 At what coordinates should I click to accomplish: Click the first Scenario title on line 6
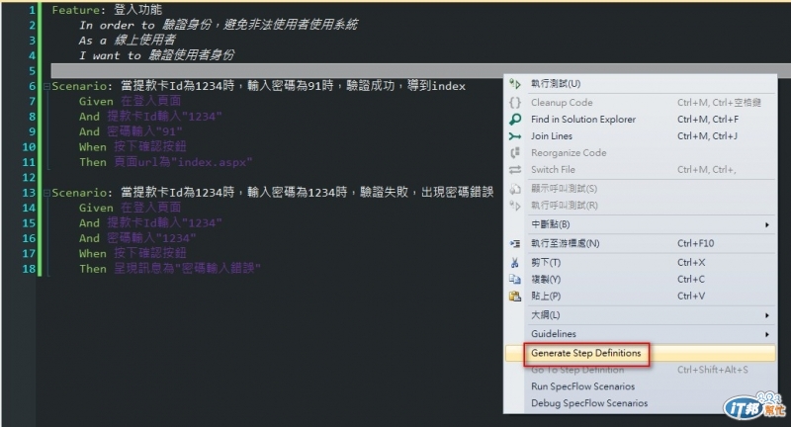click(x=258, y=86)
